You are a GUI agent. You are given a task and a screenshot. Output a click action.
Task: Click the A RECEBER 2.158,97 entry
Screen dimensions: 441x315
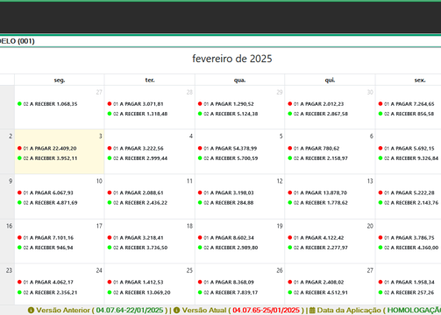[317, 158]
